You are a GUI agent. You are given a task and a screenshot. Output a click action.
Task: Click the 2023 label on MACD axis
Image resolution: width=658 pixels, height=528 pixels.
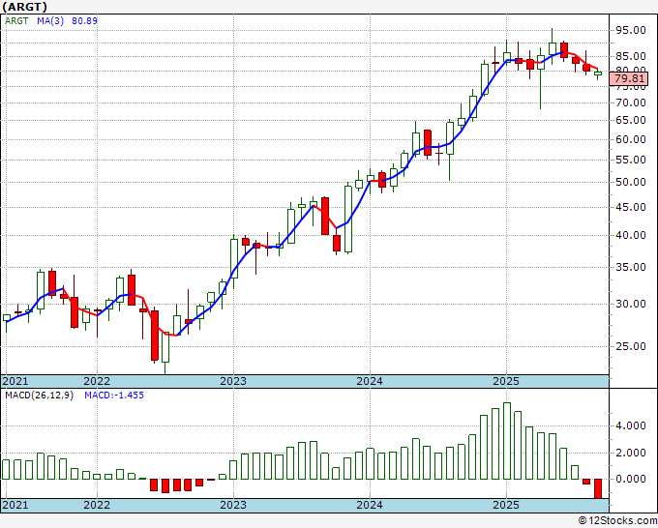233,505
